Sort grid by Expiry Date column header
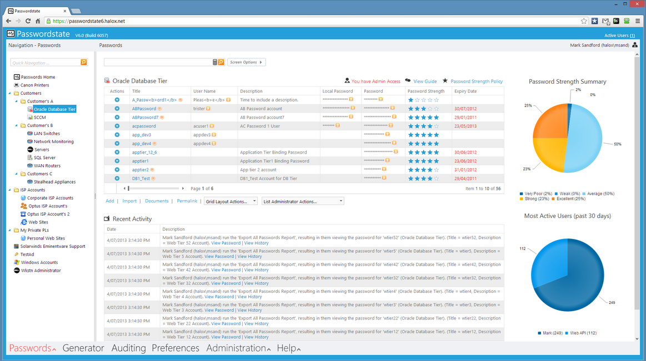 tap(465, 91)
